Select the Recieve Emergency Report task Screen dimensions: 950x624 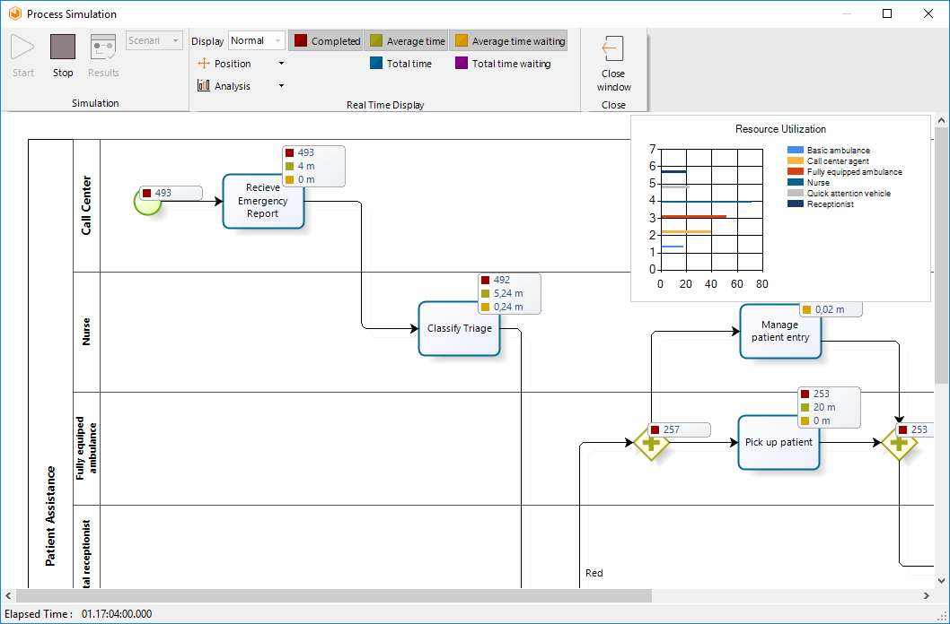pos(263,201)
